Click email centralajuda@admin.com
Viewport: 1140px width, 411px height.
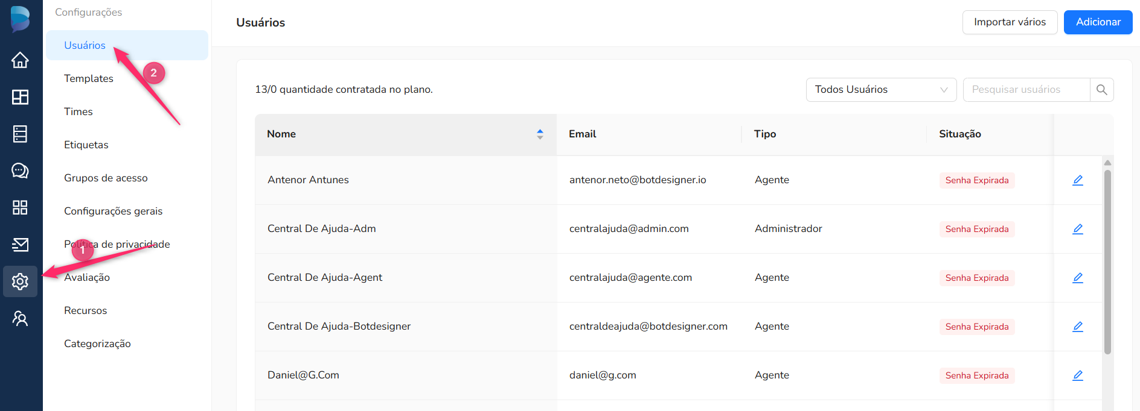point(629,228)
